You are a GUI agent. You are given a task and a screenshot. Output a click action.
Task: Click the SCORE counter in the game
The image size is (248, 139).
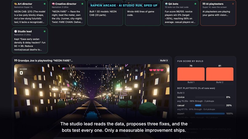26,71
